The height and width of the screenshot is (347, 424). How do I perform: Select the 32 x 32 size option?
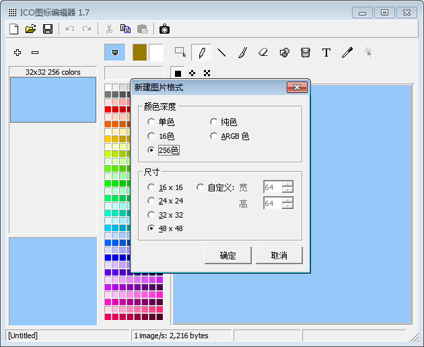(151, 215)
